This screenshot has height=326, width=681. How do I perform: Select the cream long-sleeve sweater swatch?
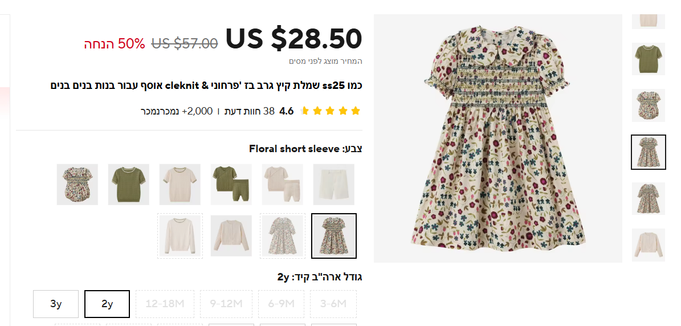pyautogui.click(x=180, y=236)
